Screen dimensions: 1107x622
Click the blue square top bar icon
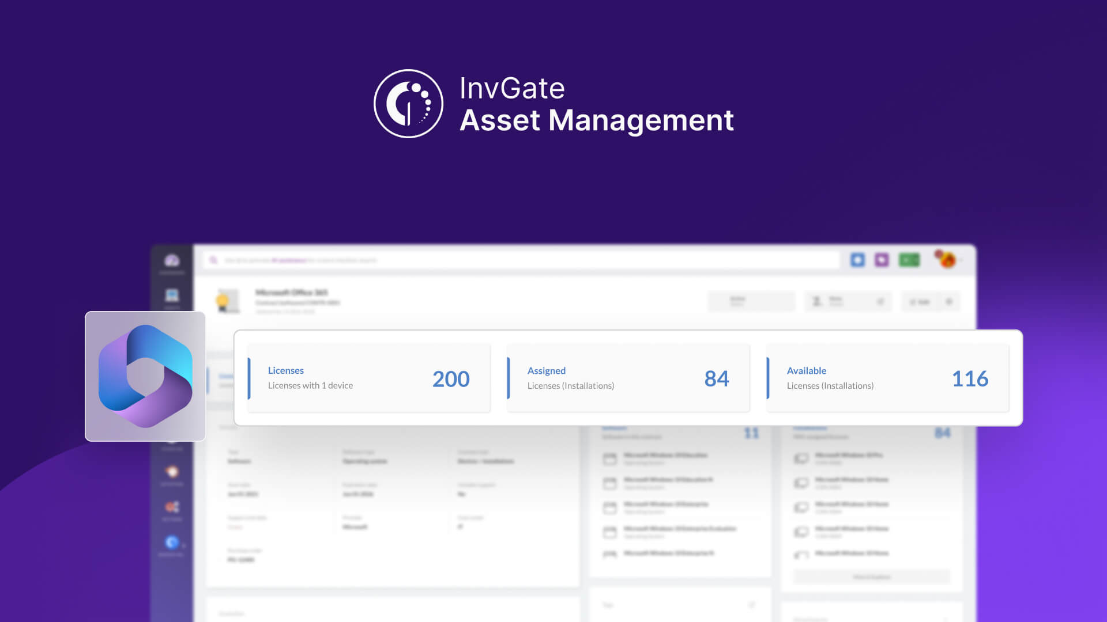857,260
